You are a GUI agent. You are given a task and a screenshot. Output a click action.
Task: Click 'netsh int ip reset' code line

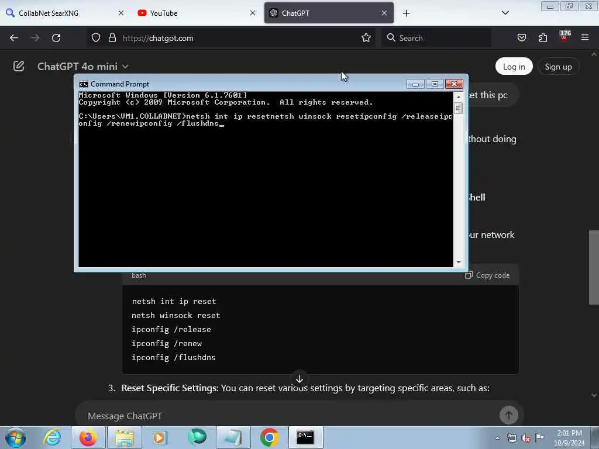tap(174, 301)
